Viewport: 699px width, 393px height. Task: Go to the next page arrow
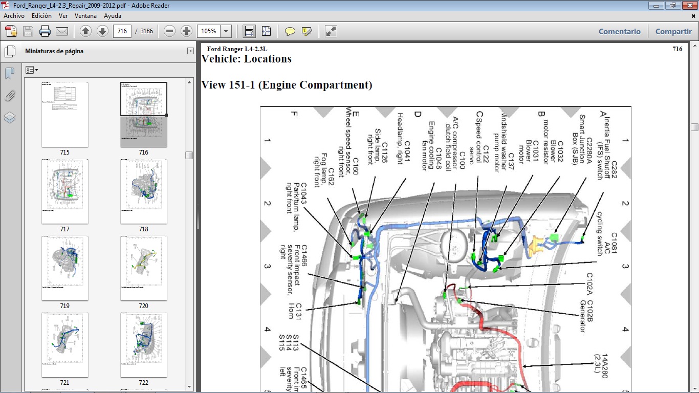(102, 31)
